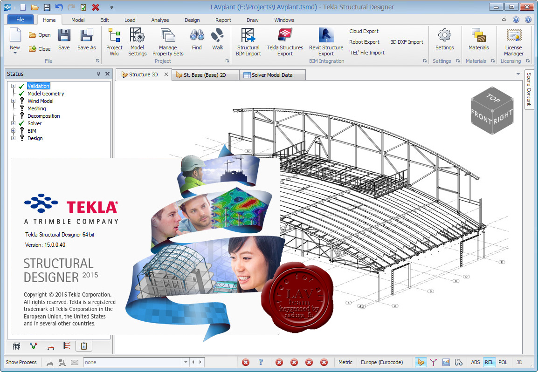Expand the Design tree node
This screenshot has height=372, width=538.
pos(14,138)
